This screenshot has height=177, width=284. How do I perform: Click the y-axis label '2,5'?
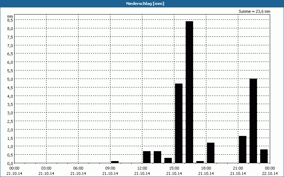pos(10,121)
